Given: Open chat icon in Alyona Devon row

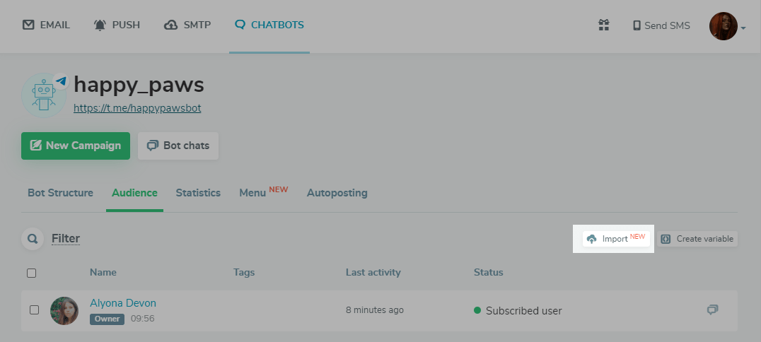Looking at the screenshot, I should (x=712, y=309).
